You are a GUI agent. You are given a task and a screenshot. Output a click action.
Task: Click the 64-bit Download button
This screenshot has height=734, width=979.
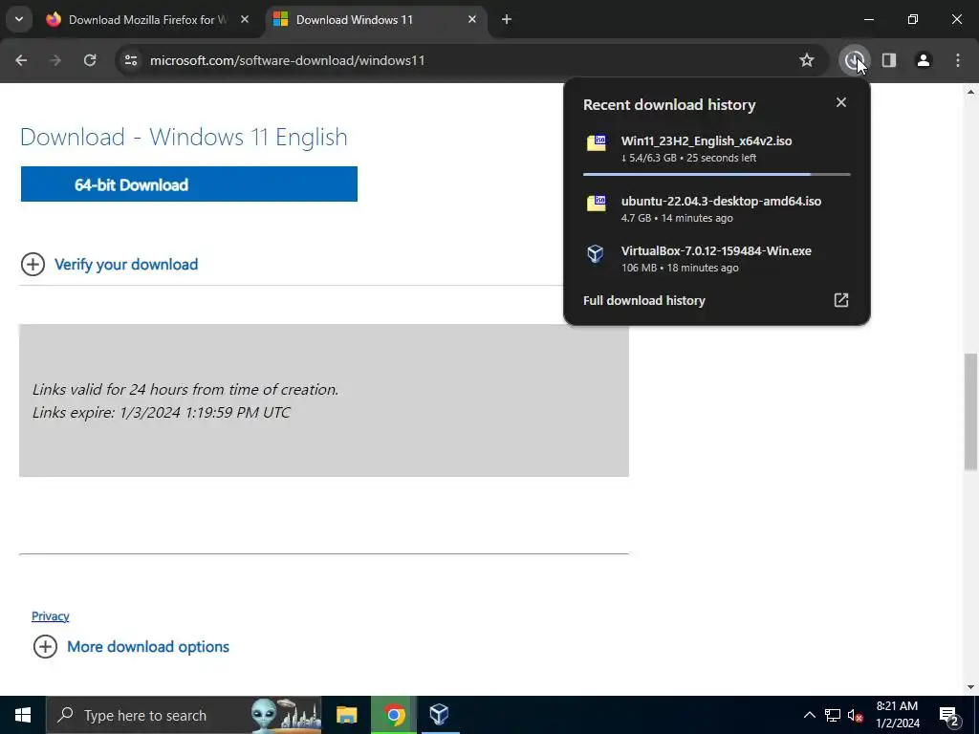point(189,184)
